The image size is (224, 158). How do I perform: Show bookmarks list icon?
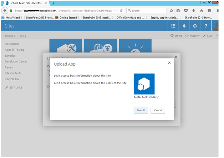178,11
